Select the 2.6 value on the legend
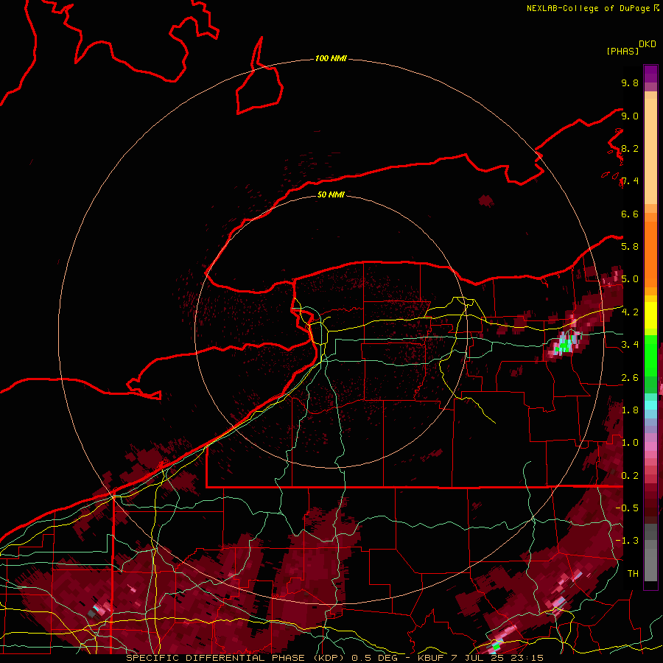 tap(630, 377)
